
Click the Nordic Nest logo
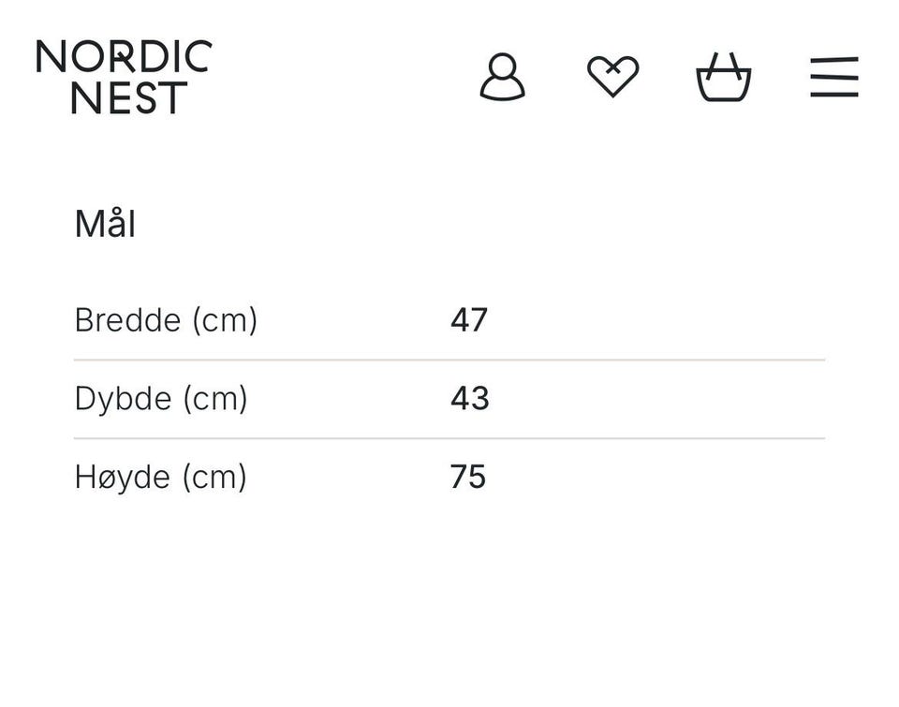tap(124, 77)
